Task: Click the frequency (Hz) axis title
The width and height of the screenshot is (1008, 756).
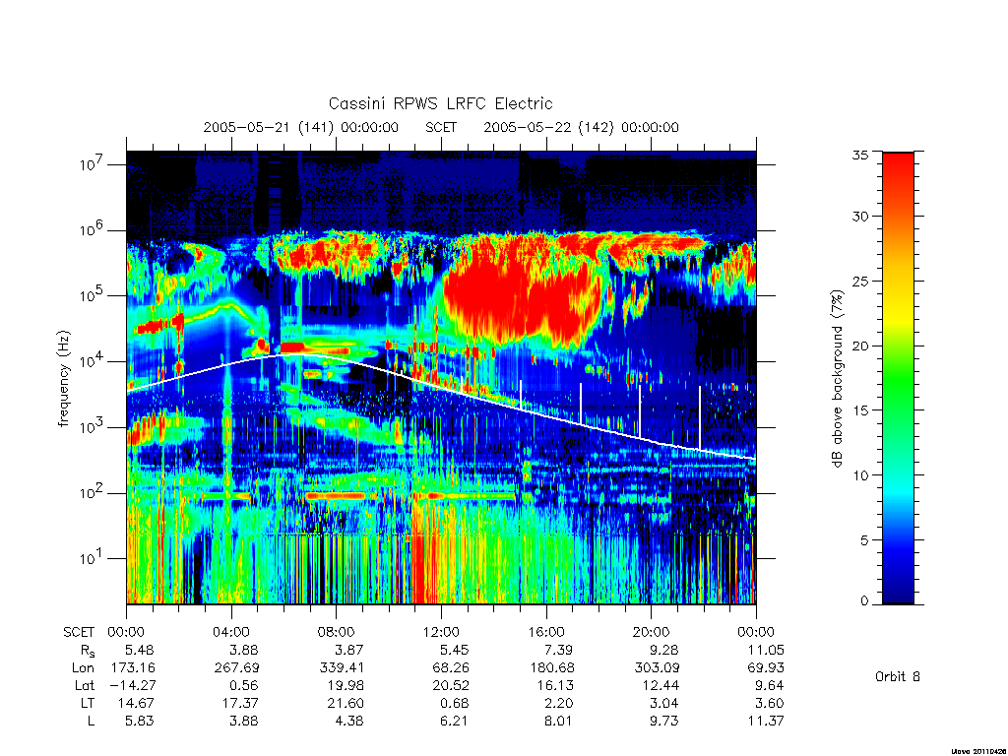Action: point(63,379)
